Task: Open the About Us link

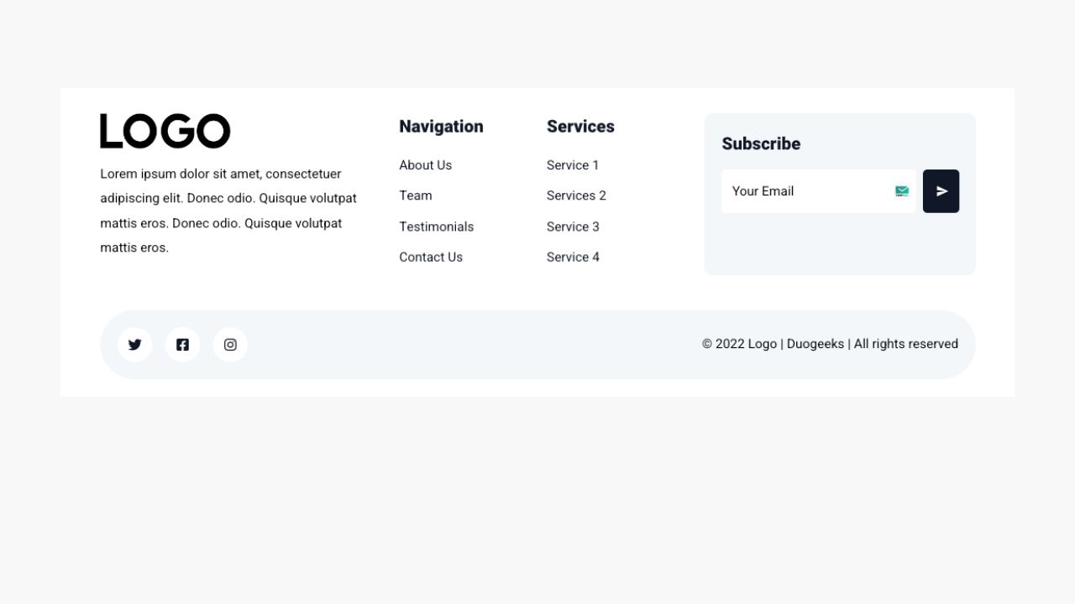Action: [x=426, y=165]
